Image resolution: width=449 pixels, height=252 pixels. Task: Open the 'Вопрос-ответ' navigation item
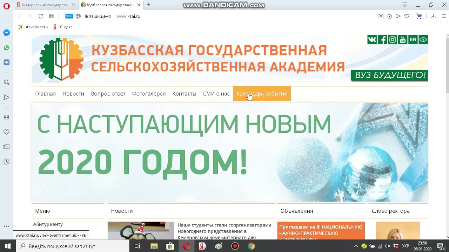[108, 94]
